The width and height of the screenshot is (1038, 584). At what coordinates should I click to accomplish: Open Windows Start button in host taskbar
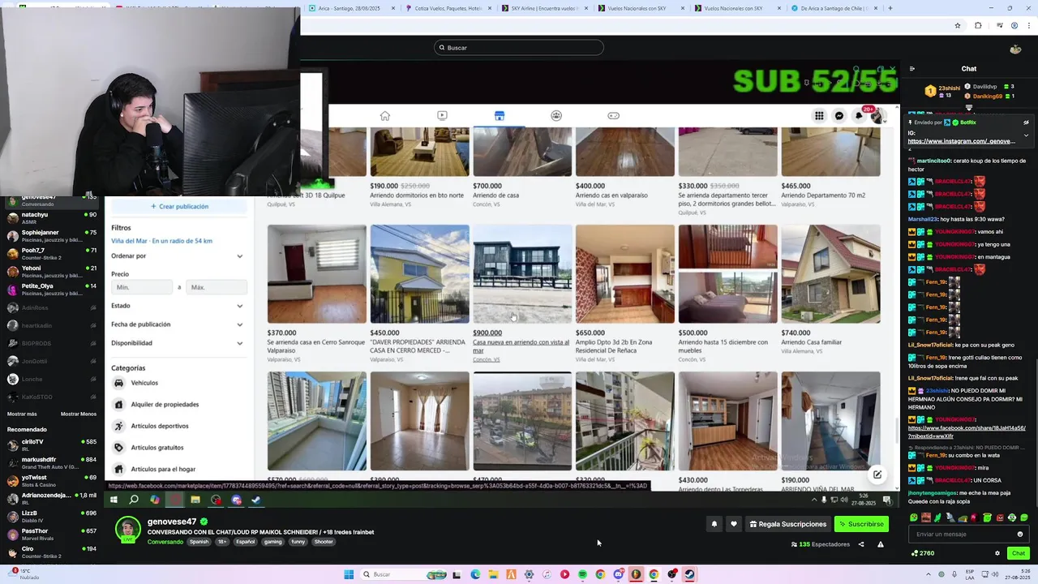click(x=349, y=574)
